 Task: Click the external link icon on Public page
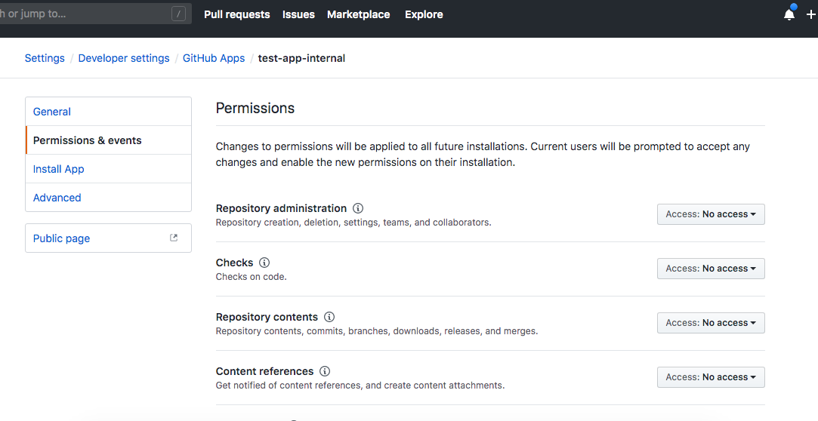[x=174, y=238]
